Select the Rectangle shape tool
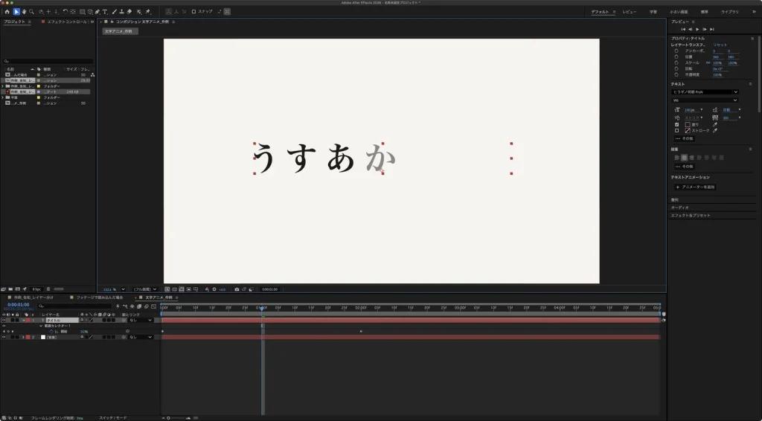762x421 pixels. click(82, 12)
